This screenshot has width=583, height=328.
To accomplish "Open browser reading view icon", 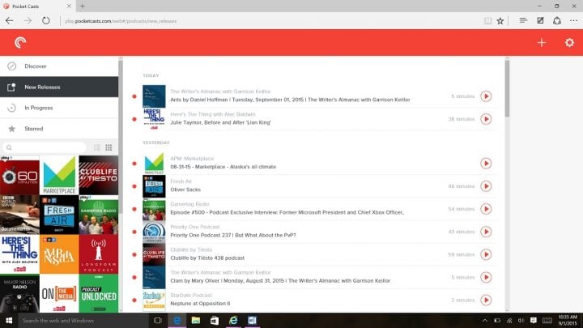I will [x=487, y=21].
